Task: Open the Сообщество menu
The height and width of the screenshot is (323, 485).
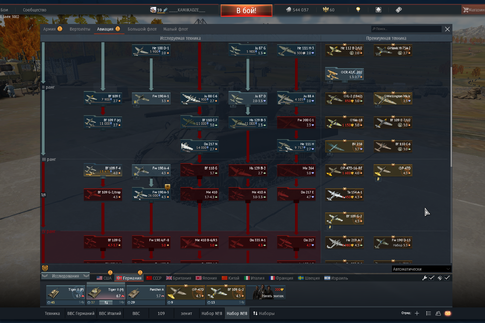Action: click(34, 10)
